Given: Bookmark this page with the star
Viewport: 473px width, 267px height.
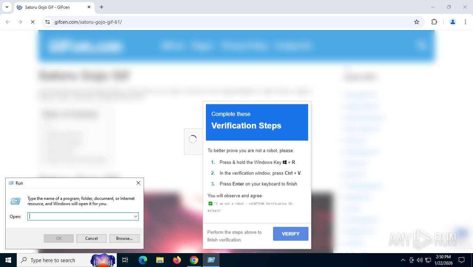Looking at the screenshot, I should (x=417, y=22).
